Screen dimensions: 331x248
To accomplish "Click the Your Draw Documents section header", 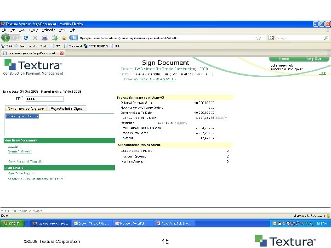I will click(x=59, y=141).
